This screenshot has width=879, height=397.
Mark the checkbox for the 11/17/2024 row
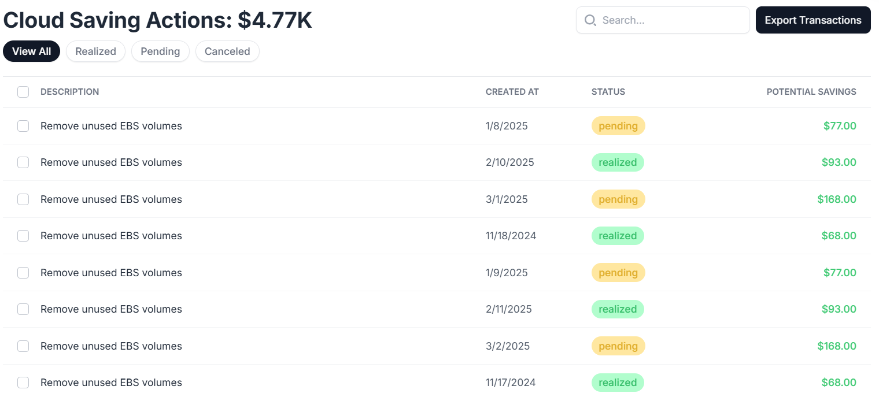tap(23, 383)
